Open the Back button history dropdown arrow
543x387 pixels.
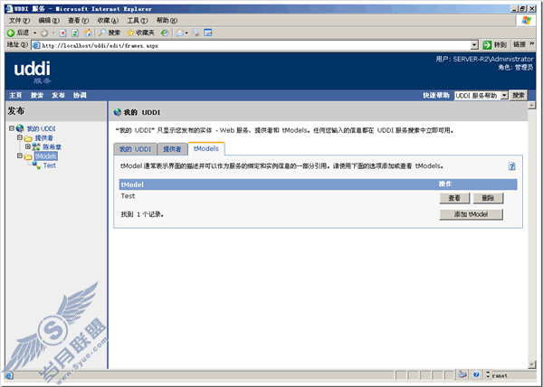(34, 33)
